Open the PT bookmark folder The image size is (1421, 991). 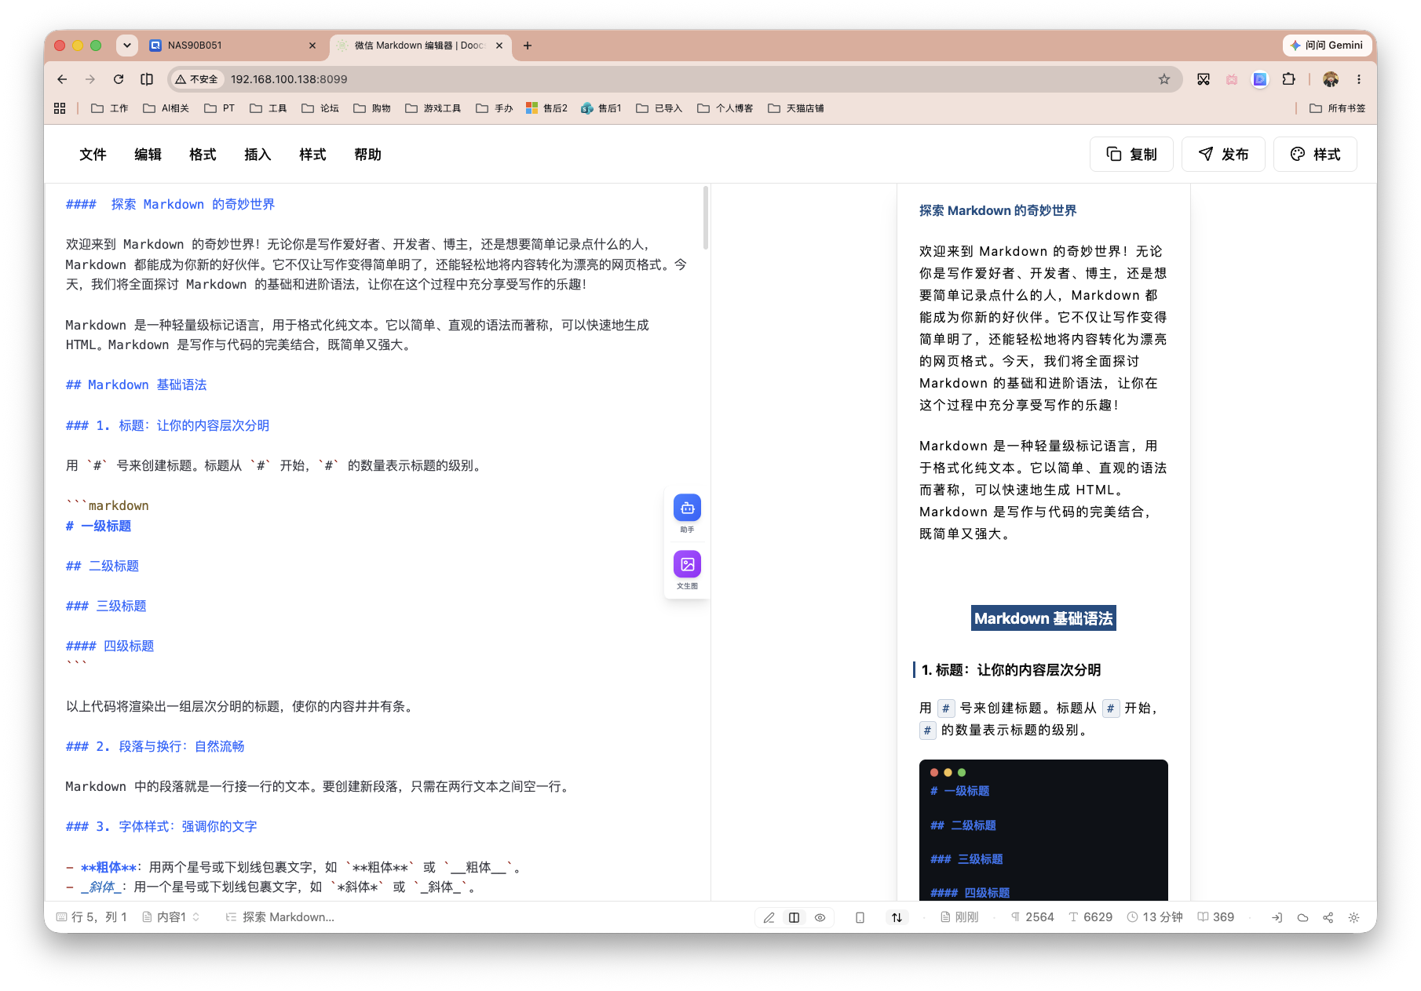point(219,108)
